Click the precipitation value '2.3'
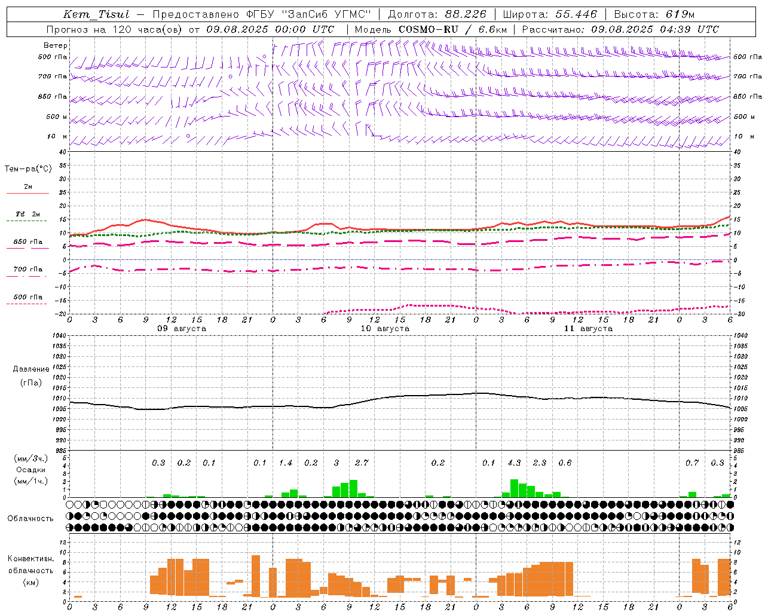Screen dimensions: 765x612 click(x=540, y=463)
